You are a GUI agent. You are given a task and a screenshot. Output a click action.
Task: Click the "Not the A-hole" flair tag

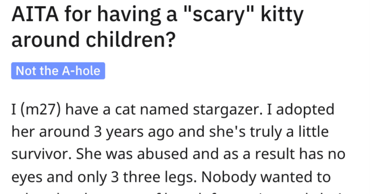pos(58,71)
